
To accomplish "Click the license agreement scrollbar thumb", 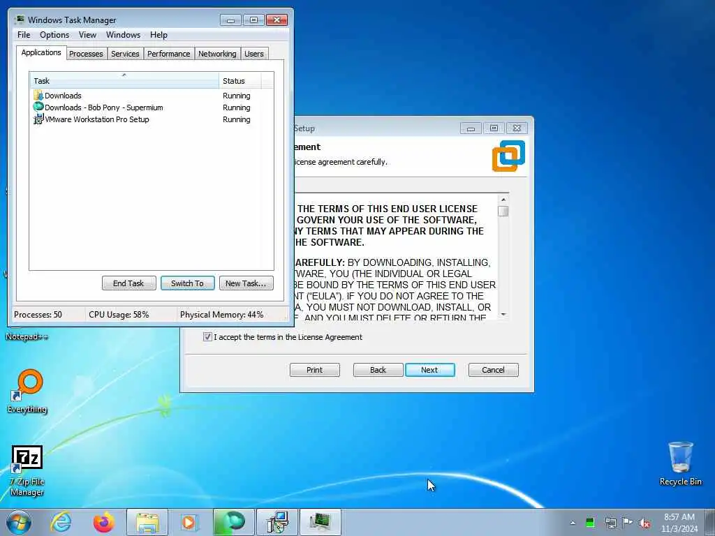I will [x=503, y=211].
